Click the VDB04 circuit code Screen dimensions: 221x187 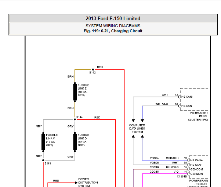click(x=154, y=158)
